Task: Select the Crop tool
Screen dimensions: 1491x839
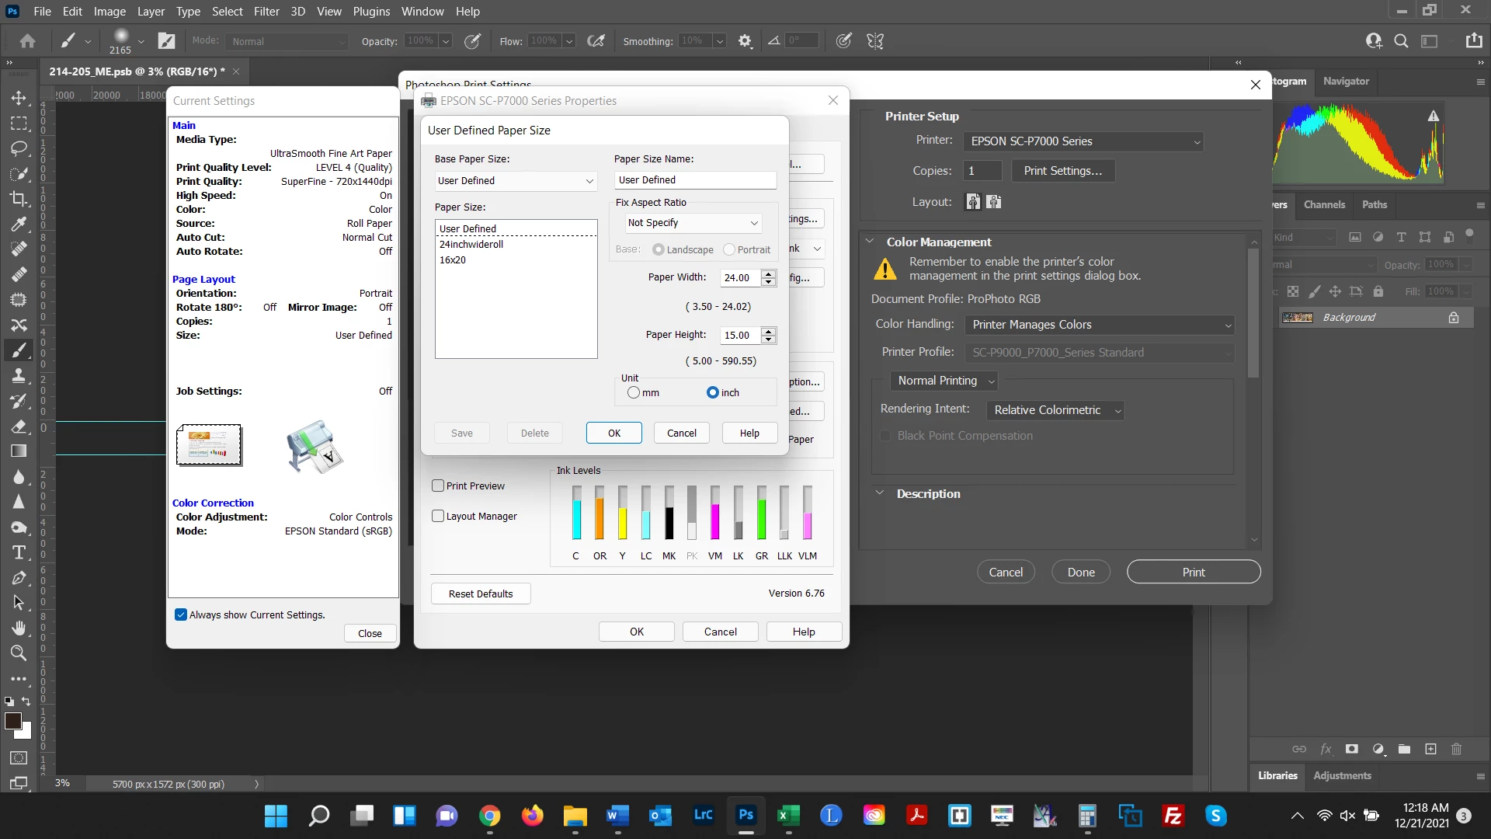Action: [x=19, y=199]
